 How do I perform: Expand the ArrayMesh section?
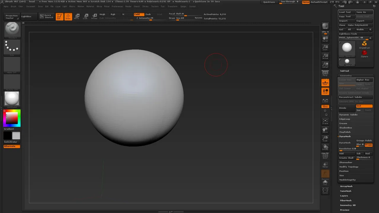point(346,186)
